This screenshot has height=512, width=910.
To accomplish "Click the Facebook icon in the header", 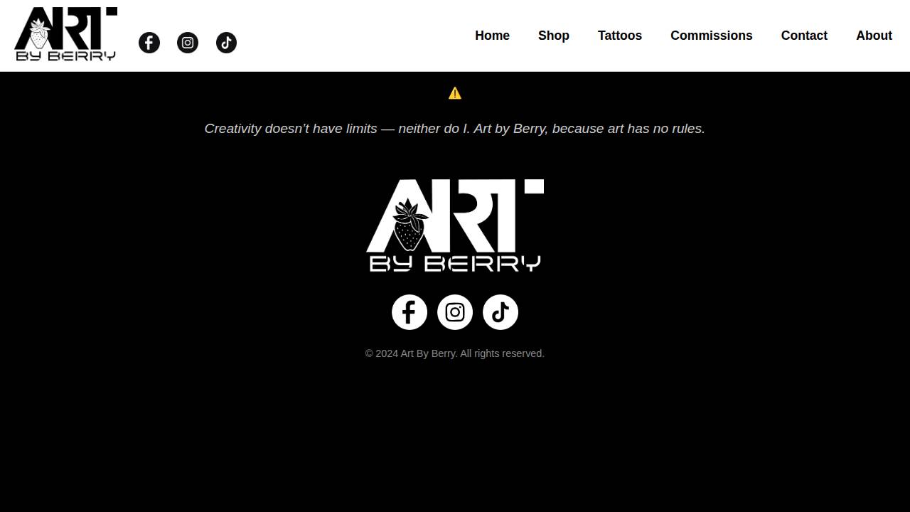I will click(x=149, y=43).
